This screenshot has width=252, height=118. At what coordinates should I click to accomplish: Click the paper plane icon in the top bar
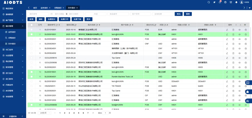pos(214,2)
